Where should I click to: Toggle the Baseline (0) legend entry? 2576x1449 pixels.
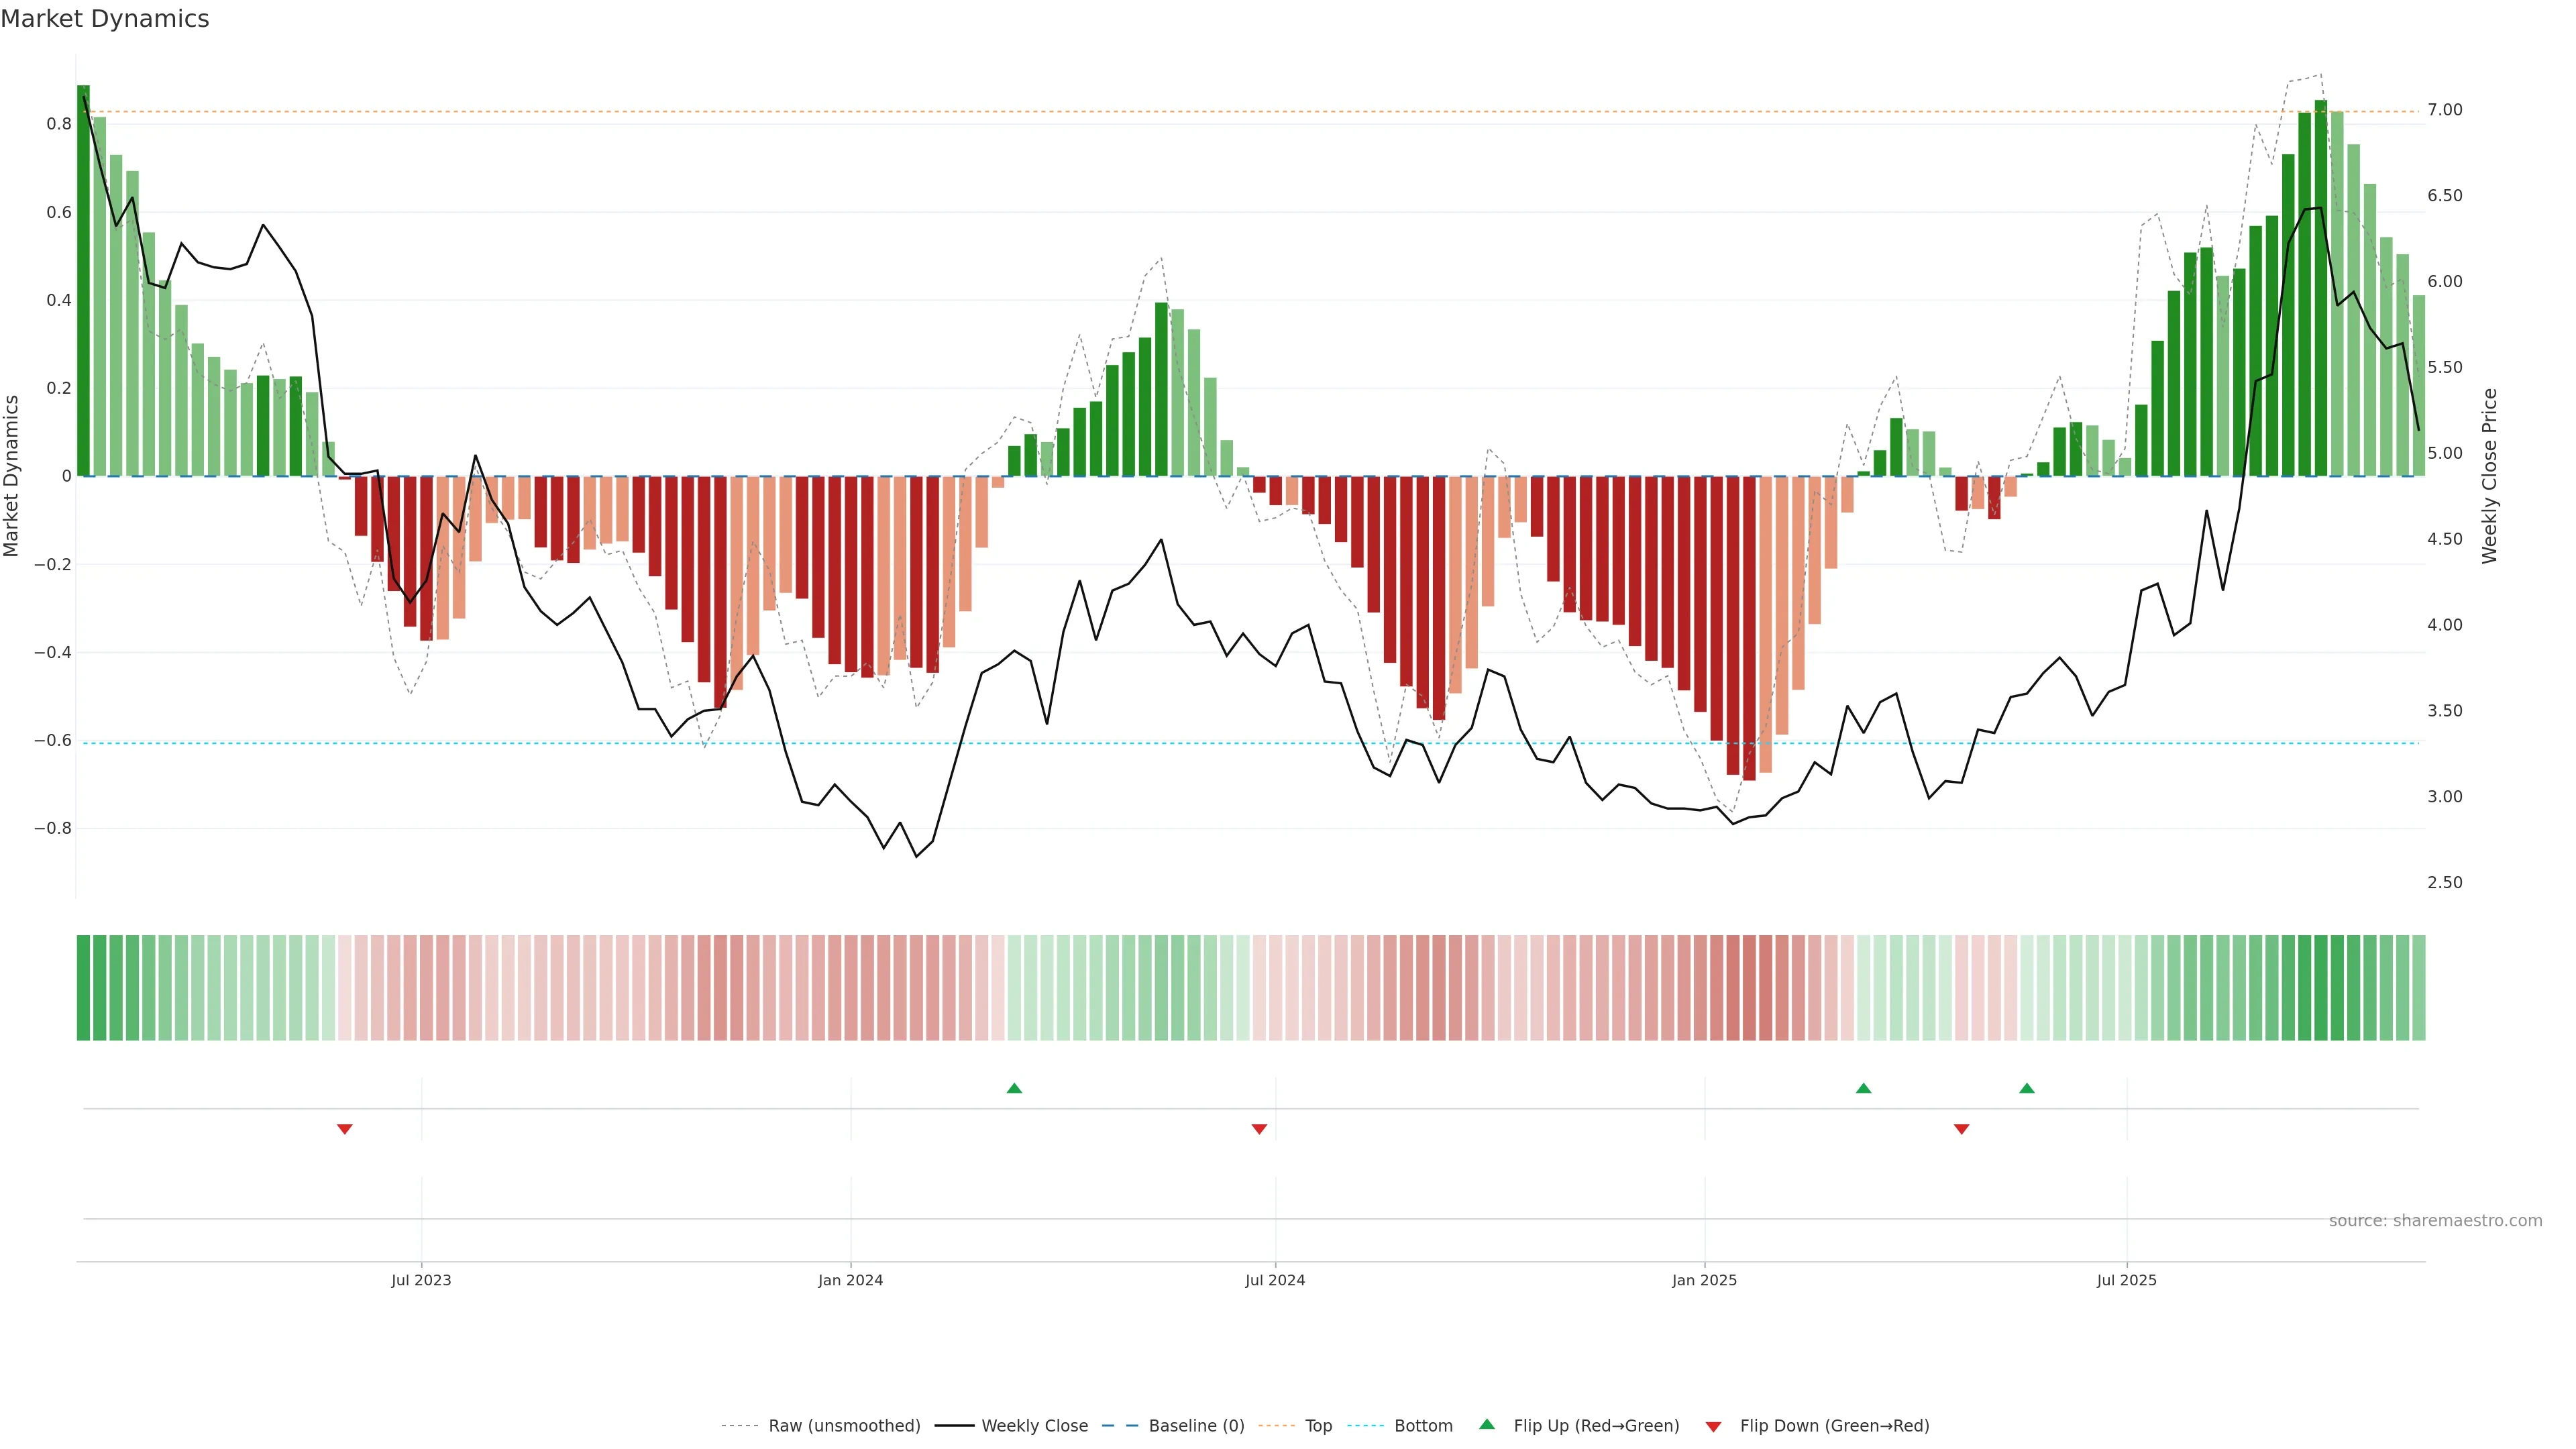pos(1196,1426)
